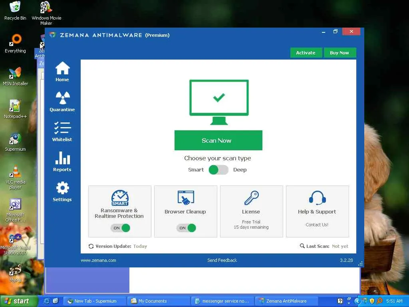Viewport: 409px width, 307px height.
Task: Click the Ransomware SMART gauge icon
Action: (x=120, y=198)
